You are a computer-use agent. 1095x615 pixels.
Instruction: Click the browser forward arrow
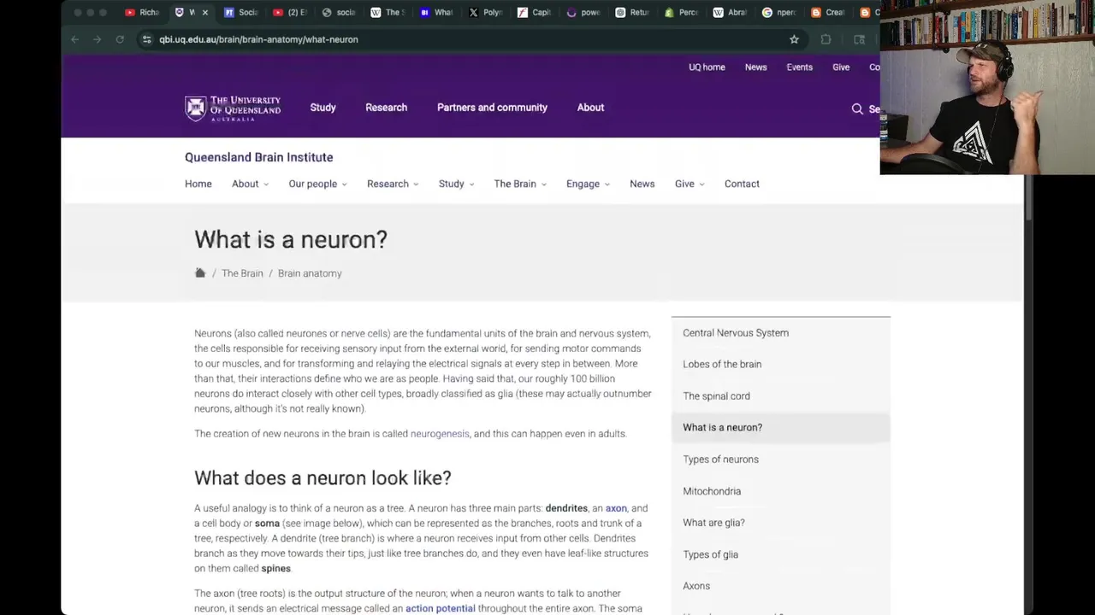coord(97,39)
